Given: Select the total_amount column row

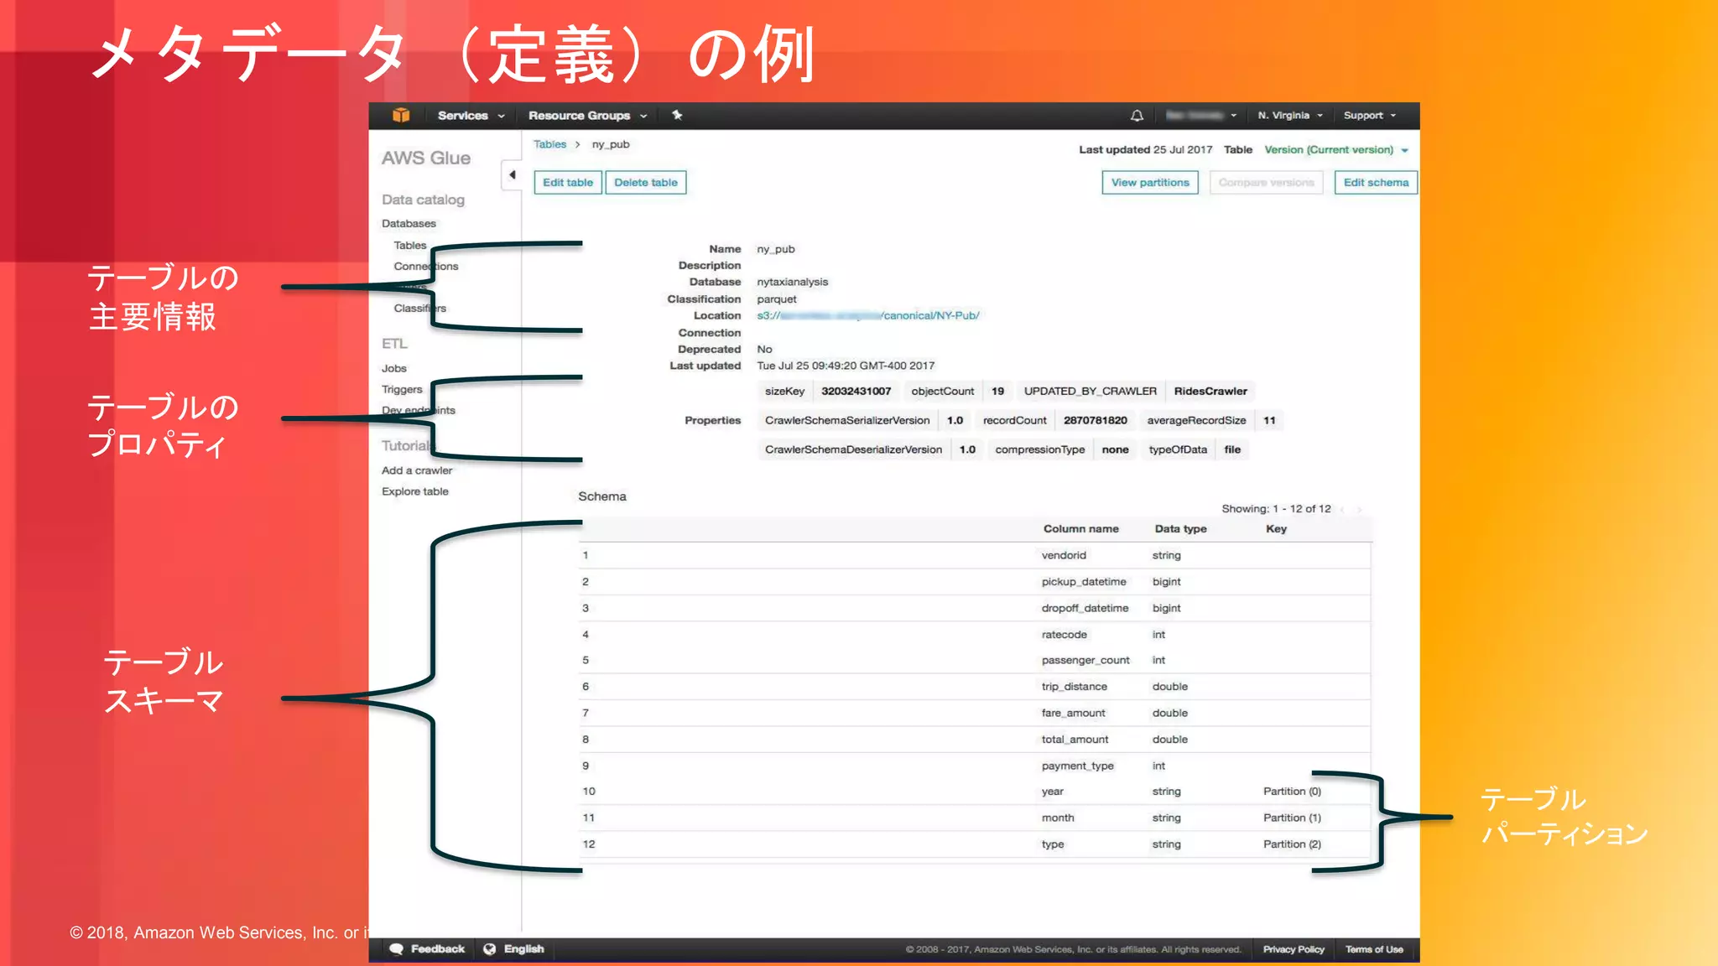Looking at the screenshot, I should pyautogui.click(x=975, y=740).
